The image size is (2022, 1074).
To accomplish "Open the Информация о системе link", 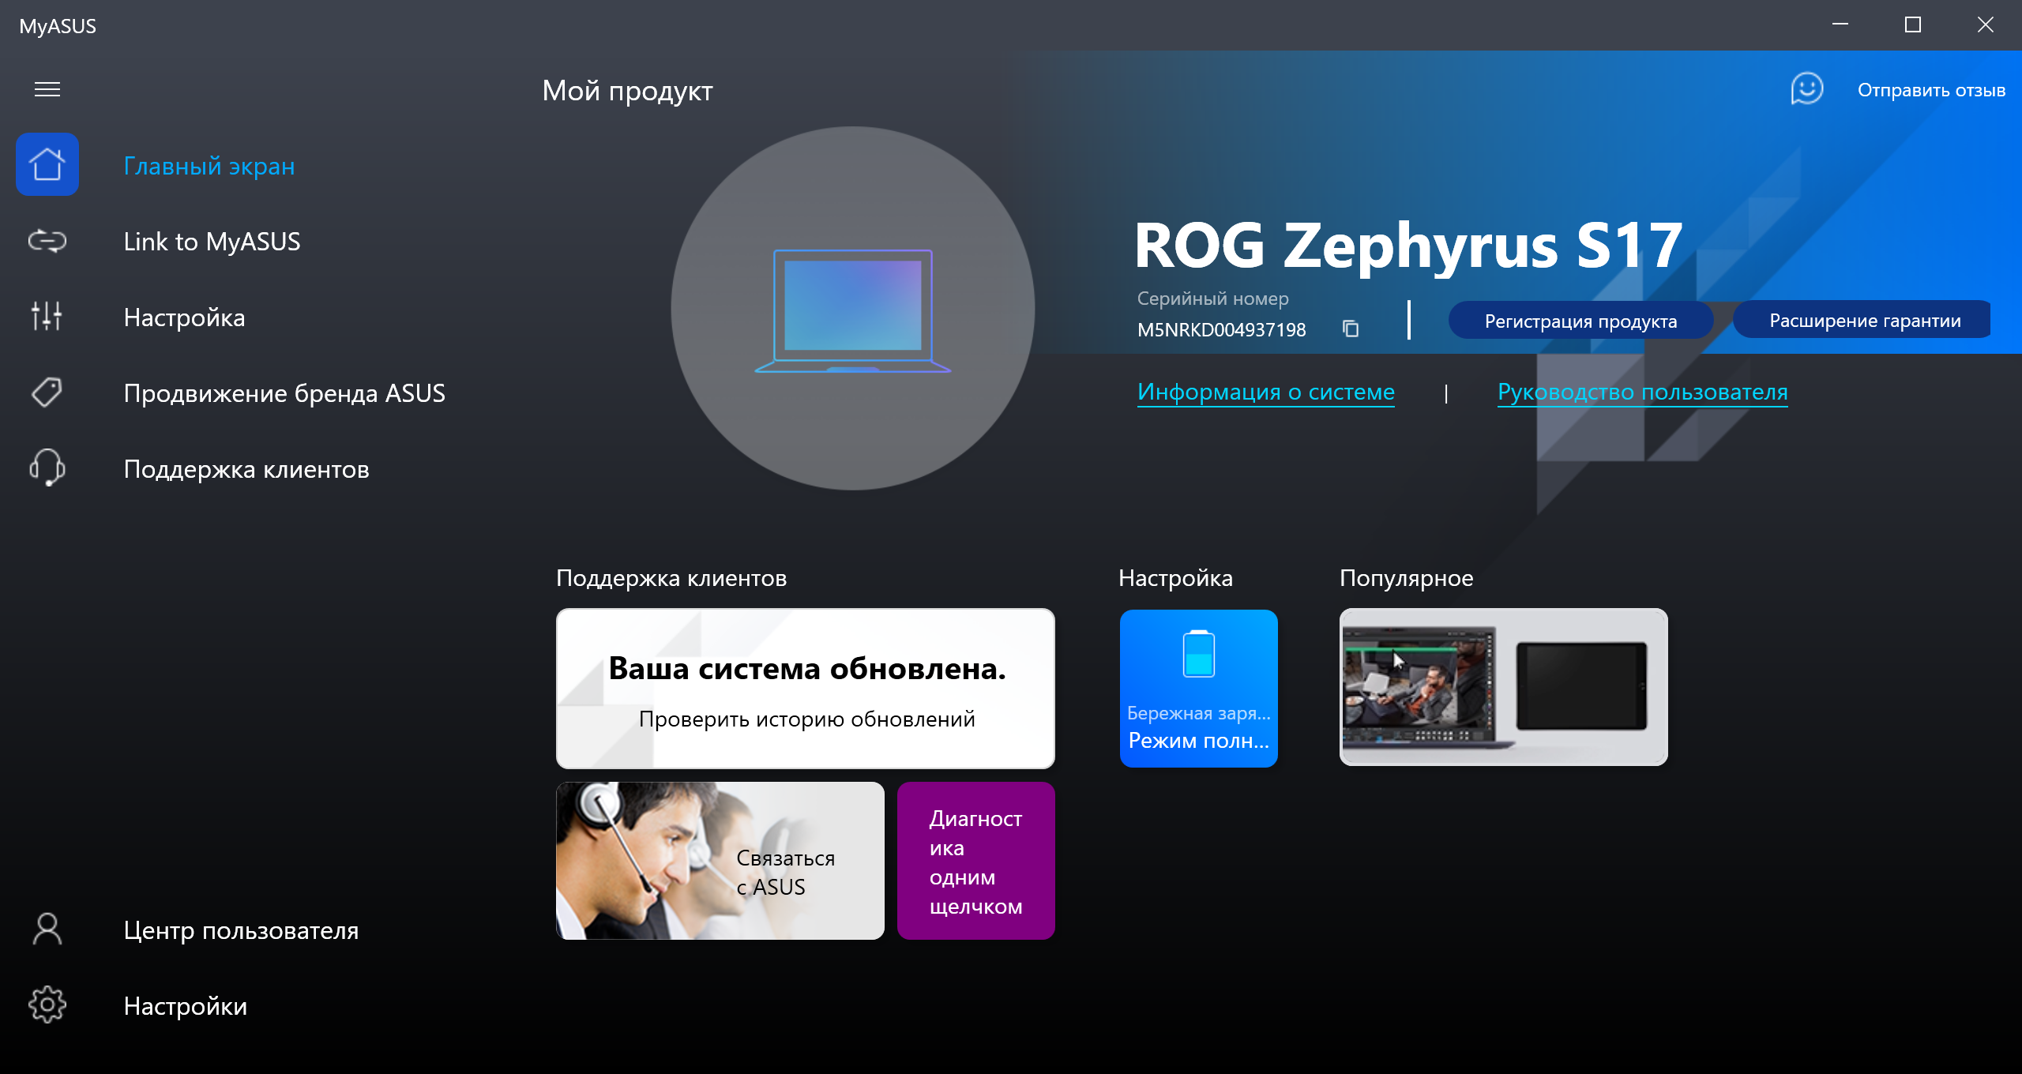I will pos(1265,392).
